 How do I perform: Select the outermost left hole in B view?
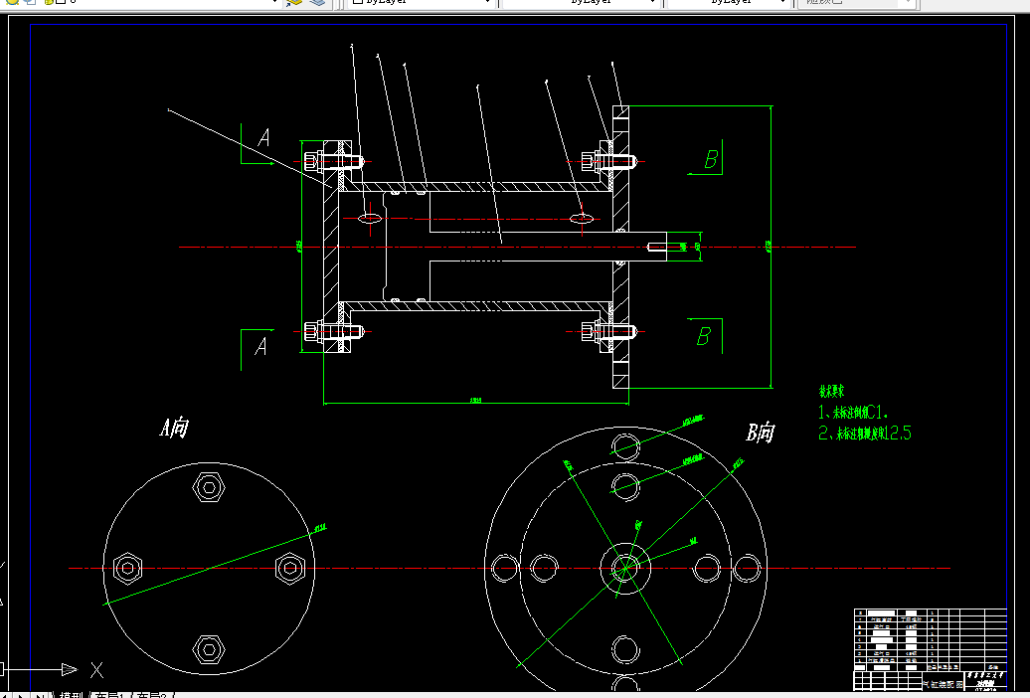coord(504,568)
